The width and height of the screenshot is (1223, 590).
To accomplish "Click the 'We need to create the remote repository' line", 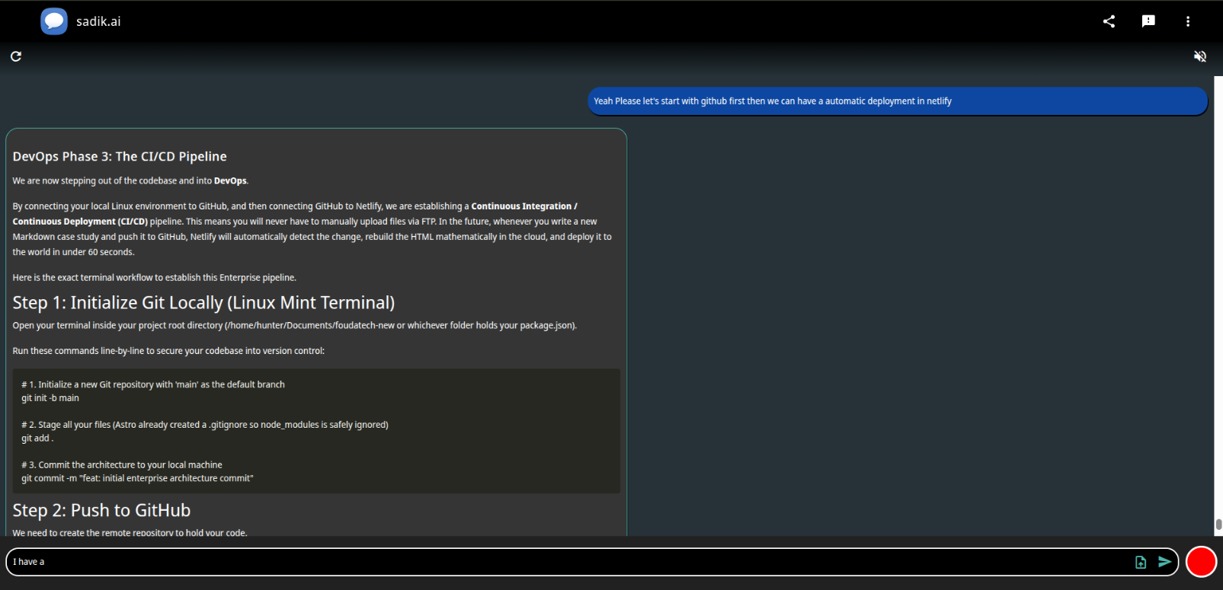I will point(130,532).
